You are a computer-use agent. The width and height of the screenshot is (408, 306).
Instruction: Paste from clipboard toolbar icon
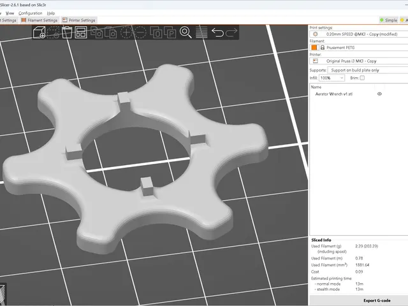click(x=110, y=33)
